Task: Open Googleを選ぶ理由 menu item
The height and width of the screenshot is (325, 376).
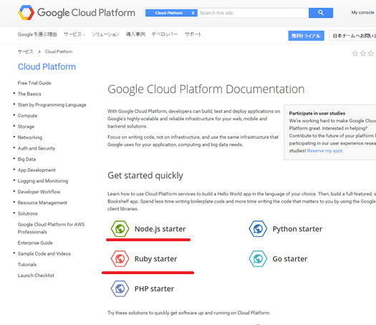Action: coord(37,34)
